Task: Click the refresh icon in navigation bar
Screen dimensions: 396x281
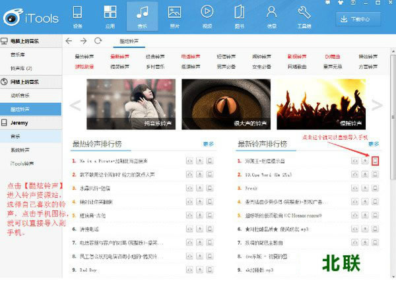Action: (98, 41)
